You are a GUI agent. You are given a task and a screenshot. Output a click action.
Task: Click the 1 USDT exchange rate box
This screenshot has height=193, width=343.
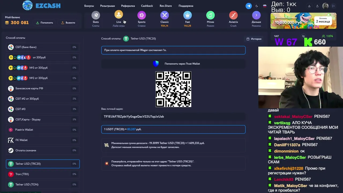click(x=173, y=129)
